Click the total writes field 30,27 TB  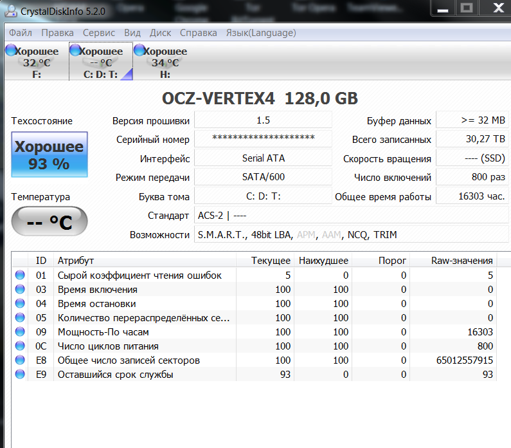pyautogui.click(x=472, y=139)
